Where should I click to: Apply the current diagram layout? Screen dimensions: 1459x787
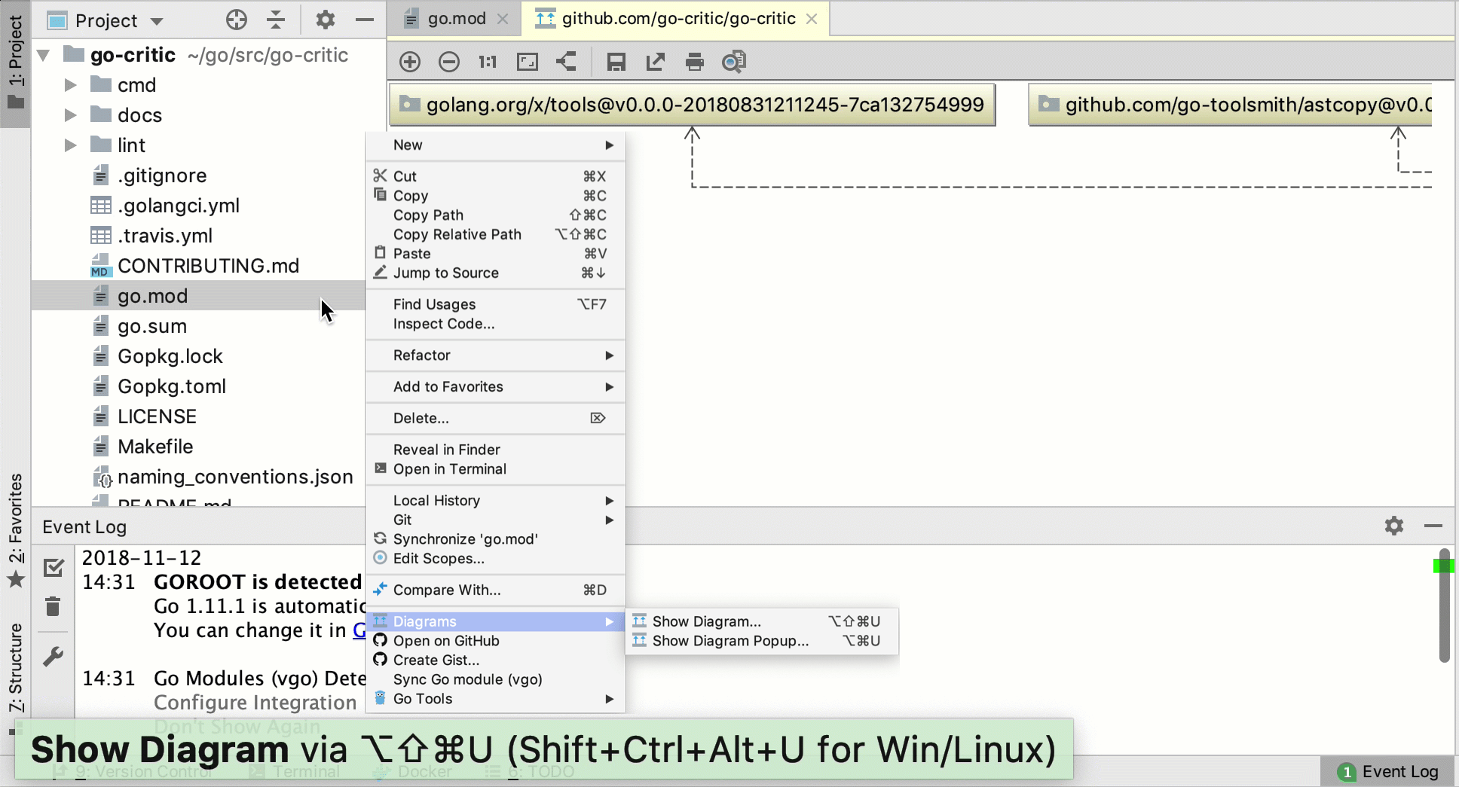point(566,61)
